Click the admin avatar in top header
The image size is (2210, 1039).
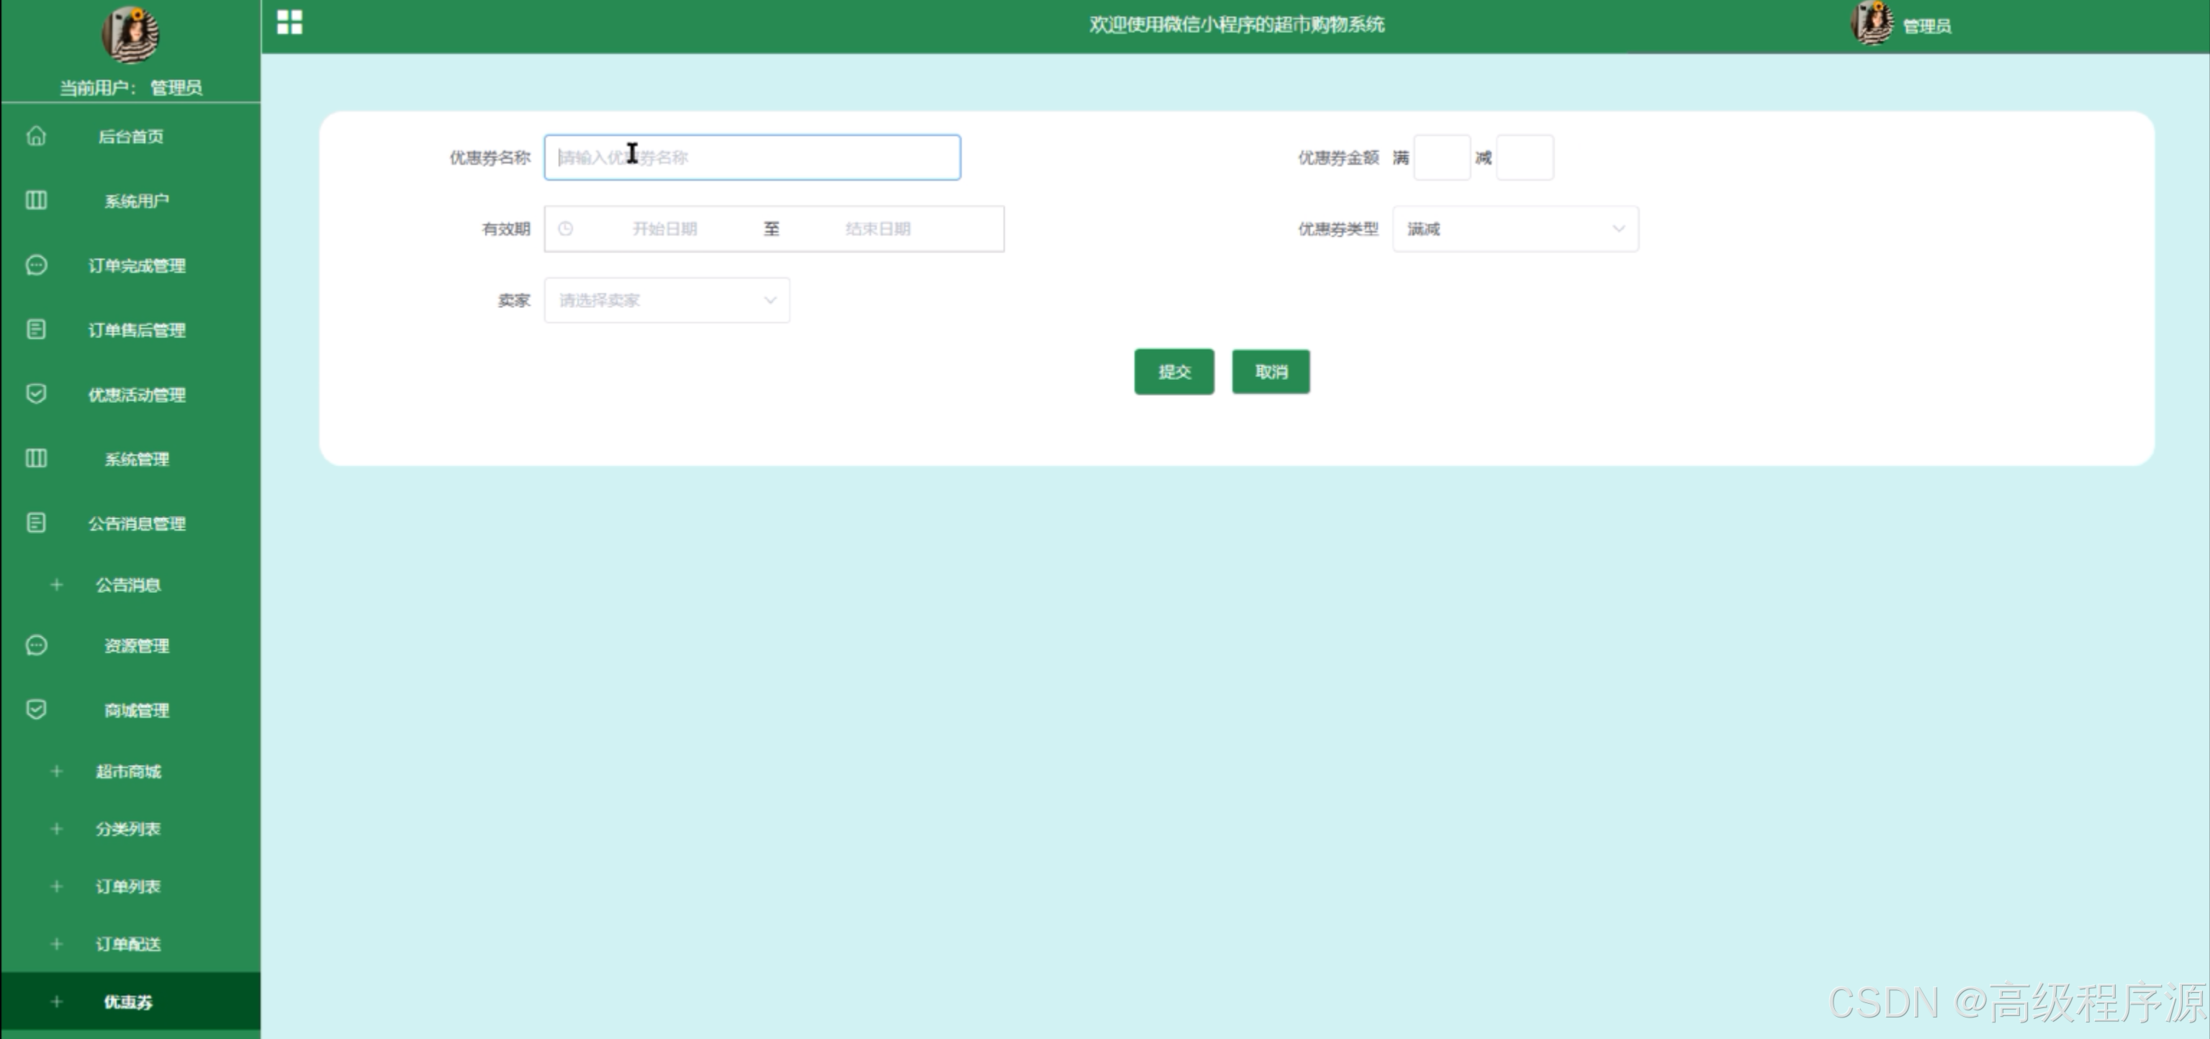(x=1872, y=24)
